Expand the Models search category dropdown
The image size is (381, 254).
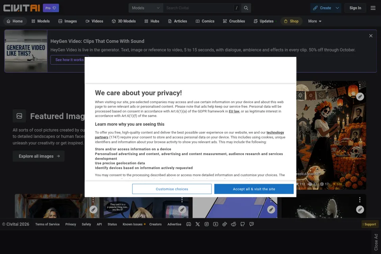click(146, 8)
